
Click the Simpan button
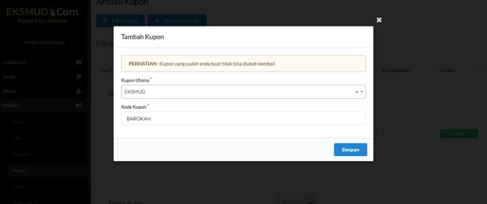coord(351,149)
